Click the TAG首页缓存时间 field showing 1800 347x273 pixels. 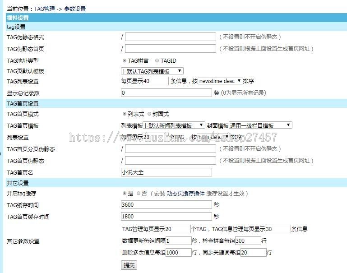pos(166,216)
